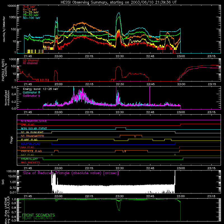This screenshot has width=224, height=224.
Task: Click the 'LO channel' legend label
Action: 31,60
